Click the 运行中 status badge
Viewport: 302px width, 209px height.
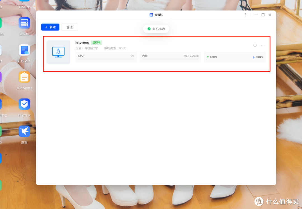pyautogui.click(x=96, y=43)
